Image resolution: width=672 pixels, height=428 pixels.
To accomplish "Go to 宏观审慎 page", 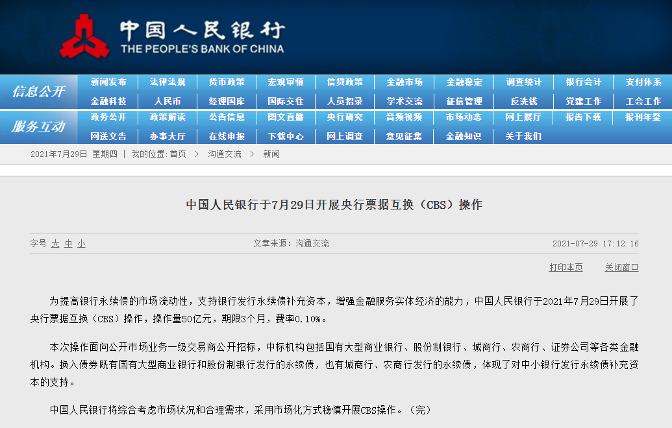I will tap(286, 82).
